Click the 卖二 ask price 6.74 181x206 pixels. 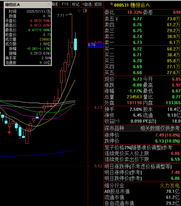(x=137, y=37)
